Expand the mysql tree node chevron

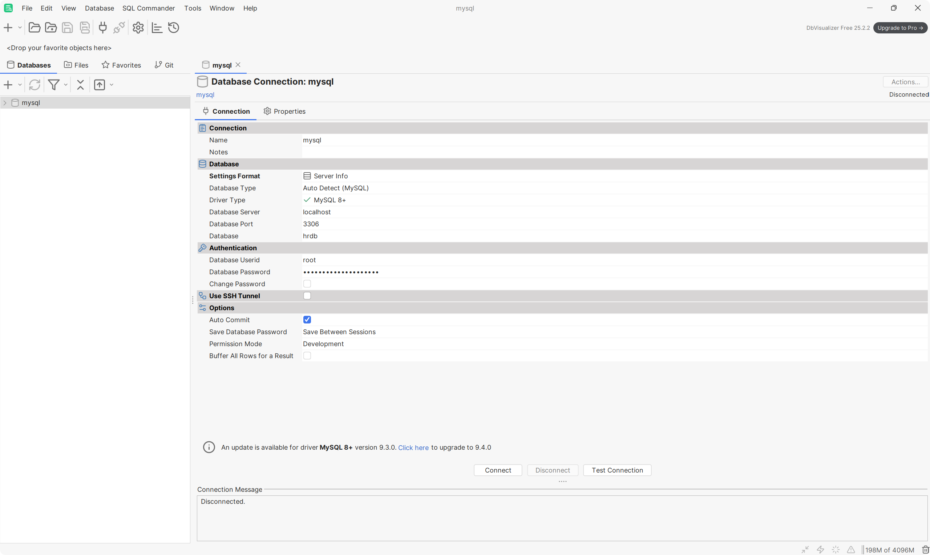click(x=5, y=103)
